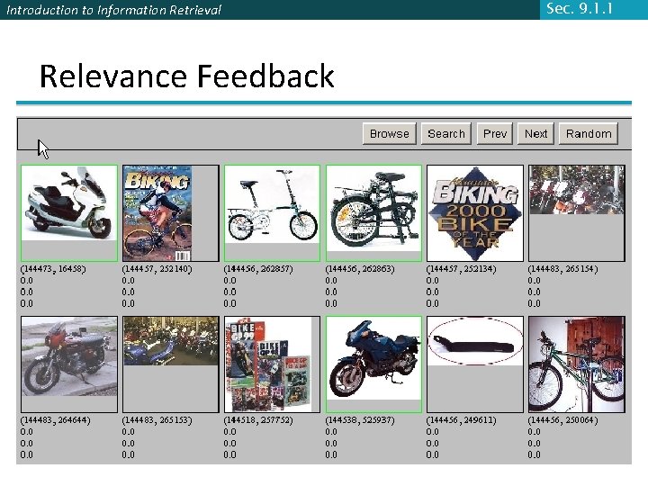This screenshot has height=486, width=648.
Task: Click the Introduction to Information Retrieval header
Action: click(x=114, y=10)
